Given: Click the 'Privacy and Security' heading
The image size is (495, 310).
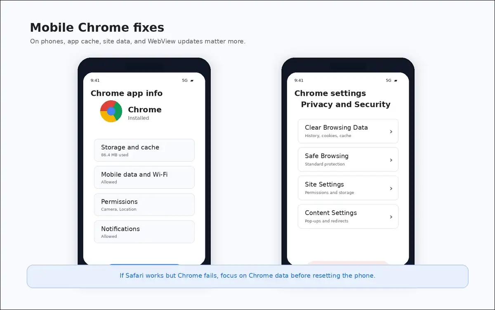Looking at the screenshot, I should point(346,104).
